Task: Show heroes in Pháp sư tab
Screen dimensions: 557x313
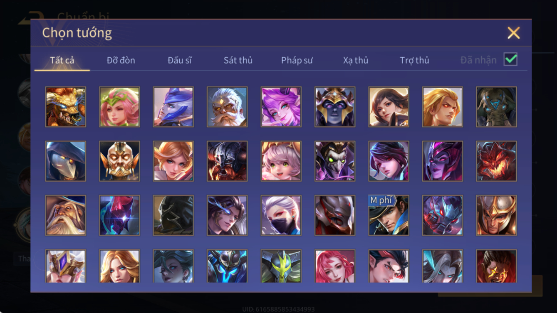Action: coord(297,60)
